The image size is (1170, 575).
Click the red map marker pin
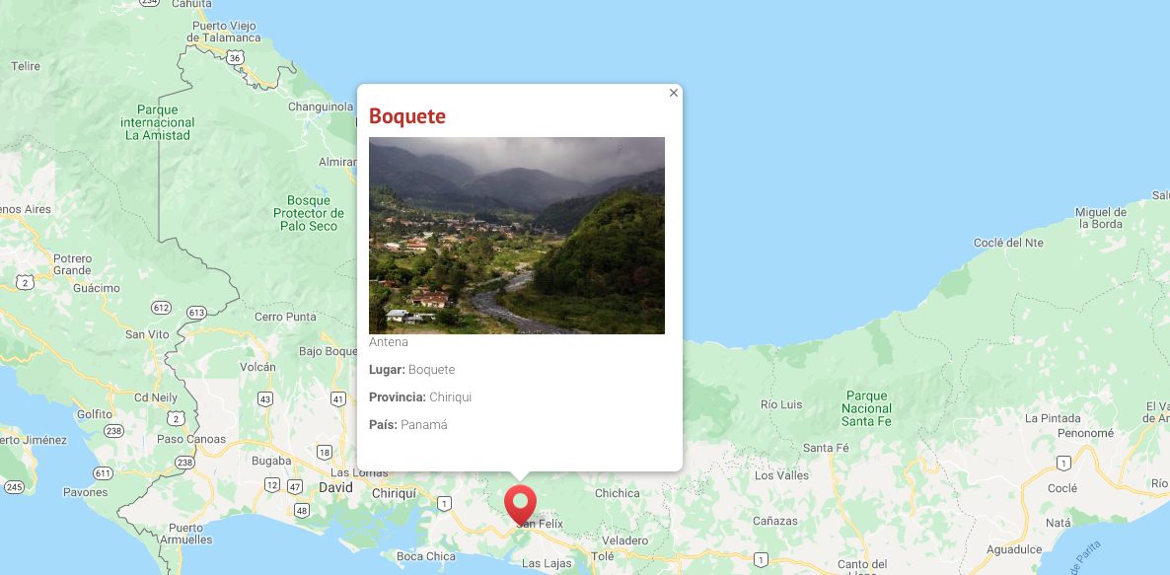(520, 505)
